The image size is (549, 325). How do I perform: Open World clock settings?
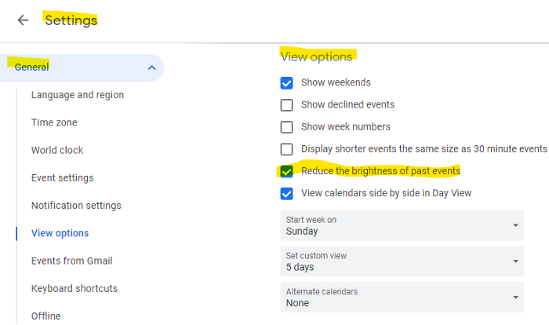click(57, 150)
